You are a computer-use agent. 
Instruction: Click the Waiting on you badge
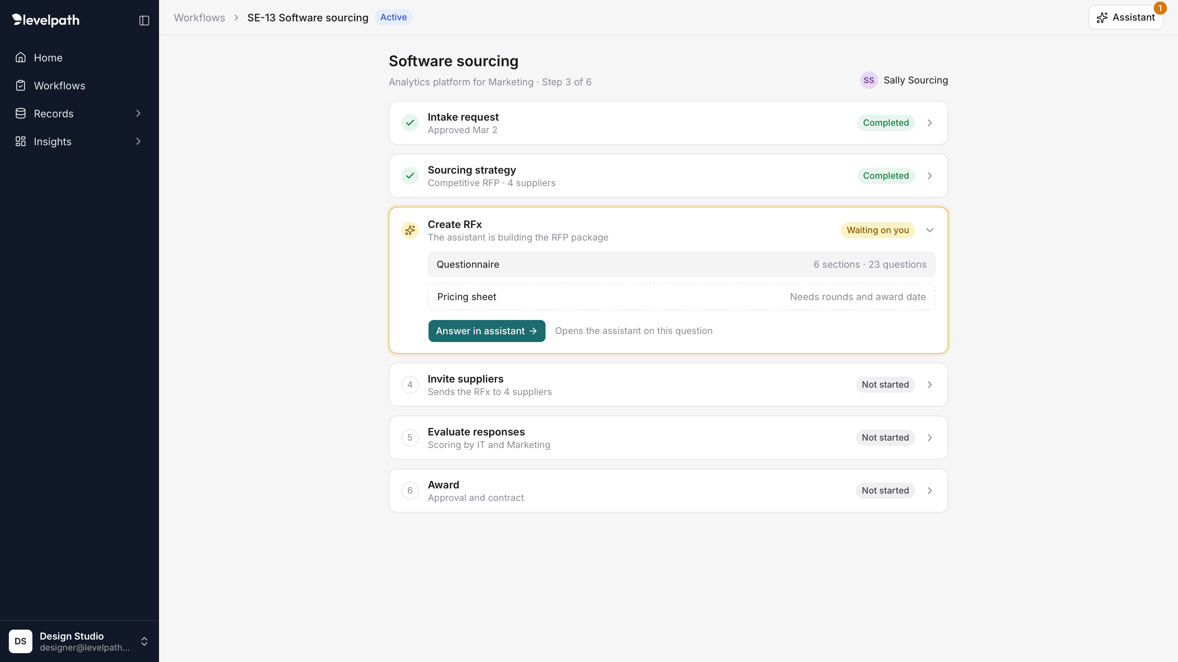tap(878, 230)
